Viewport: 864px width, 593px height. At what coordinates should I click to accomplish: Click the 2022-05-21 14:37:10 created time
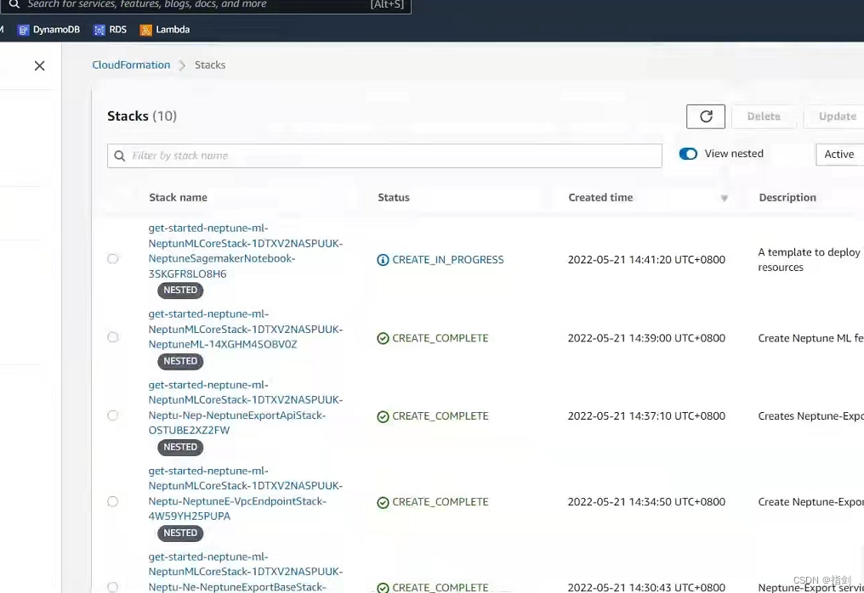[646, 416]
